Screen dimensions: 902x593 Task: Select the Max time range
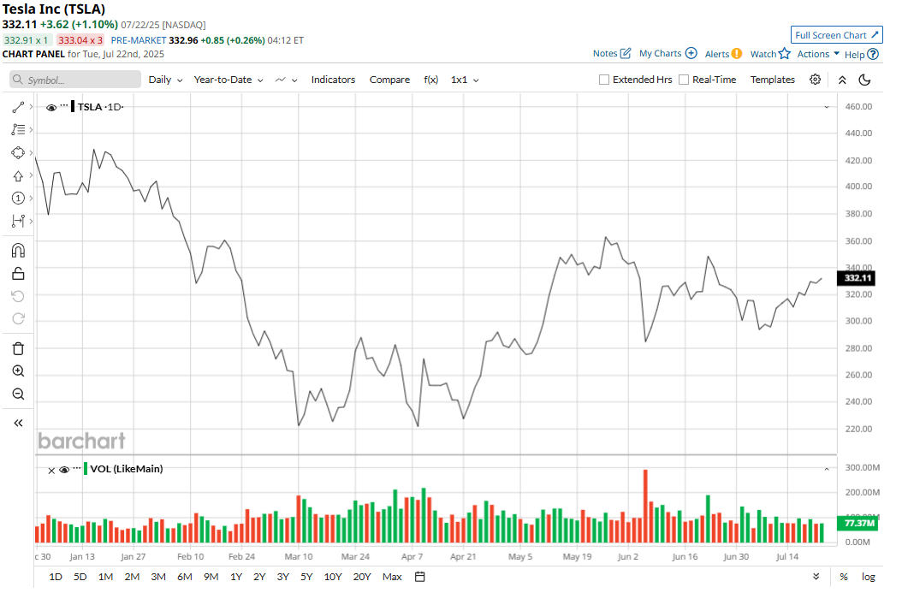[x=392, y=577]
